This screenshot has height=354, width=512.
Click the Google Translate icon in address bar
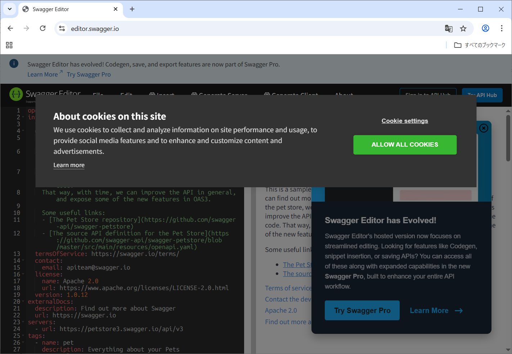pos(449,28)
